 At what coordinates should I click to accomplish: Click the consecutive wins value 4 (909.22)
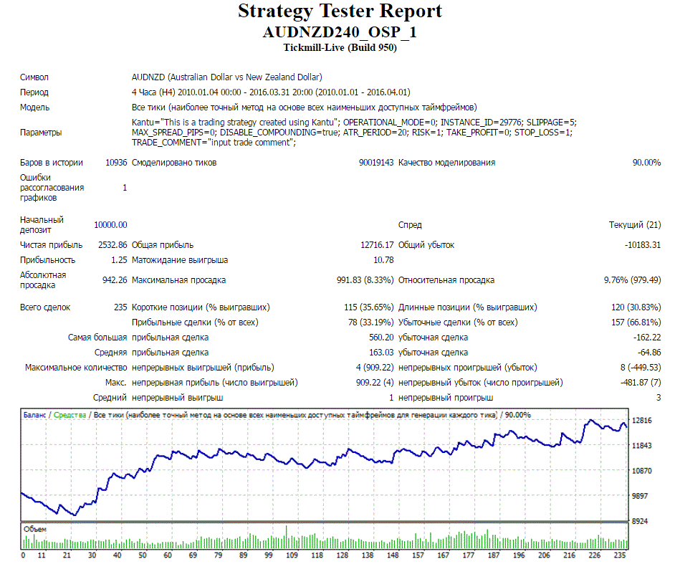point(375,368)
